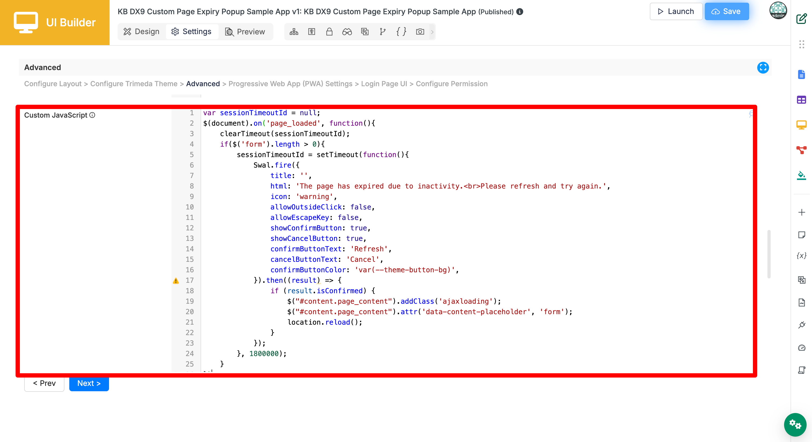The image size is (812, 442).
Task: Click 'location.reload();' code line
Action: (x=325, y=322)
